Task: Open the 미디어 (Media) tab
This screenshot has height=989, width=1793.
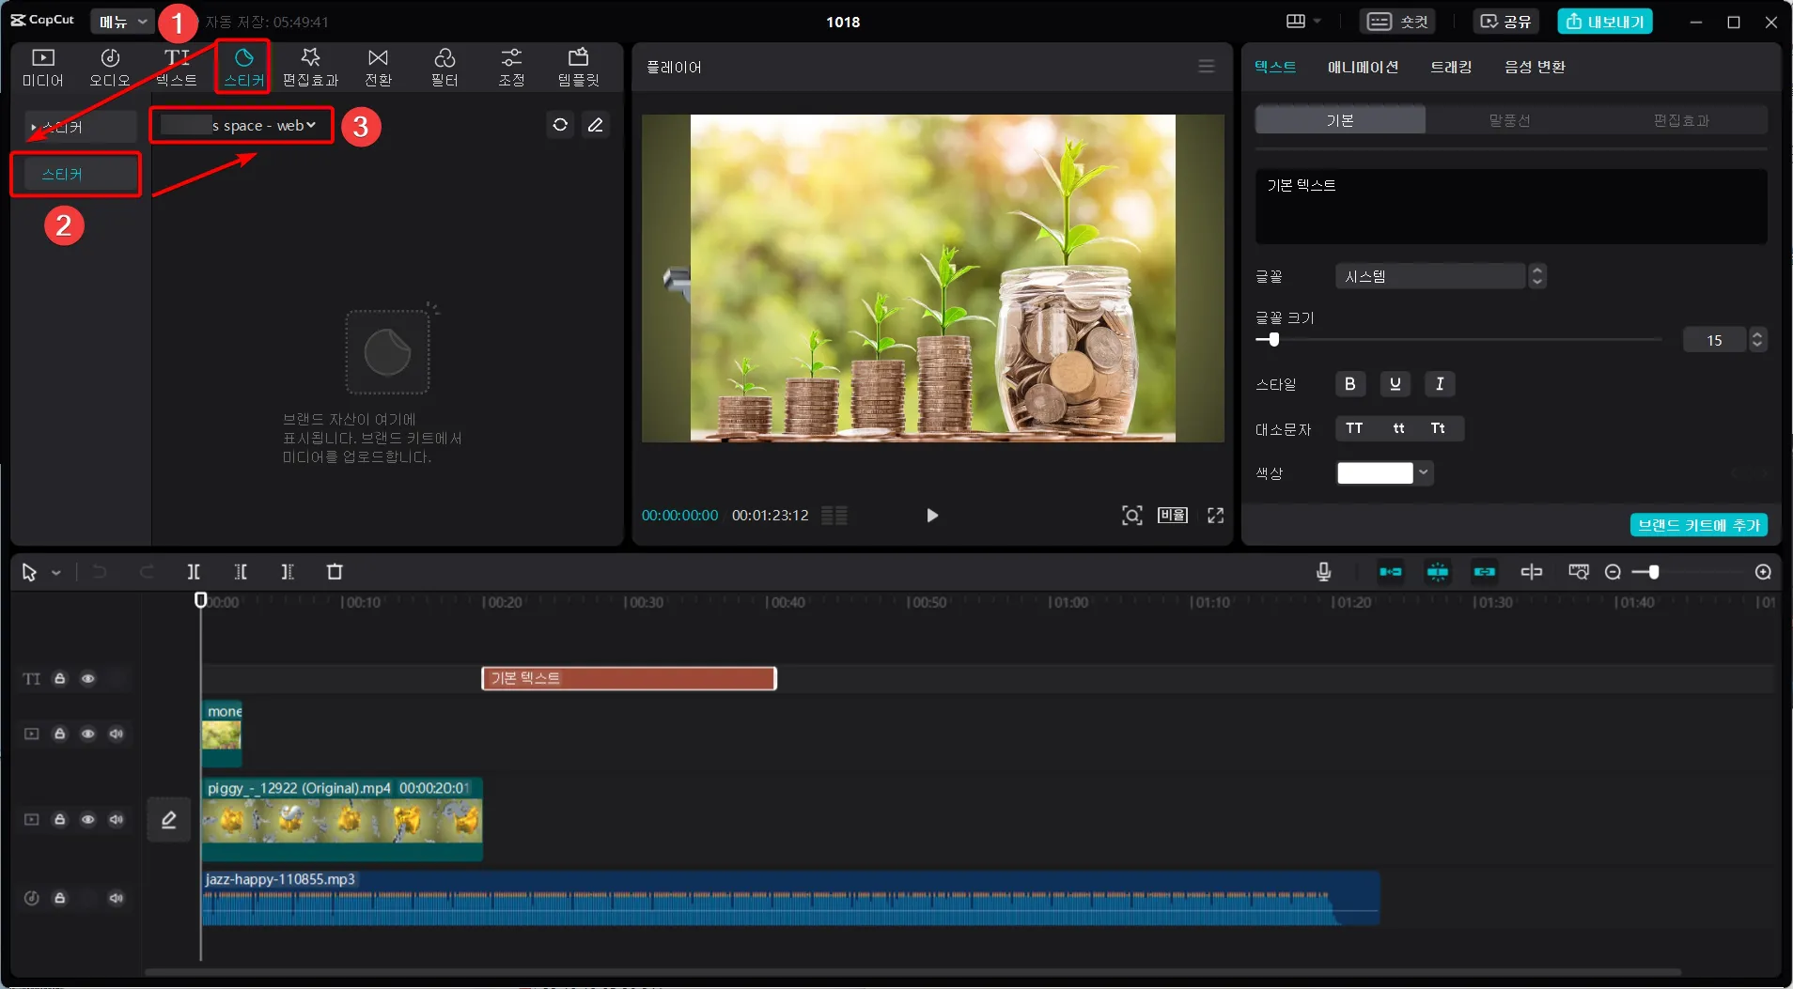Action: [43, 68]
